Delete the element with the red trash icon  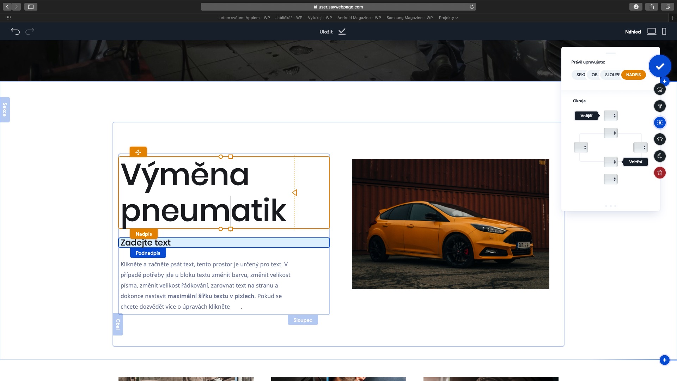[x=660, y=173]
